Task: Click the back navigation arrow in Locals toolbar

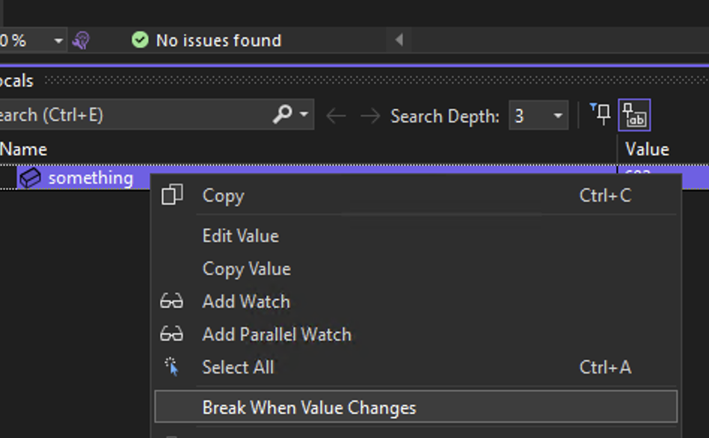Action: [x=334, y=116]
